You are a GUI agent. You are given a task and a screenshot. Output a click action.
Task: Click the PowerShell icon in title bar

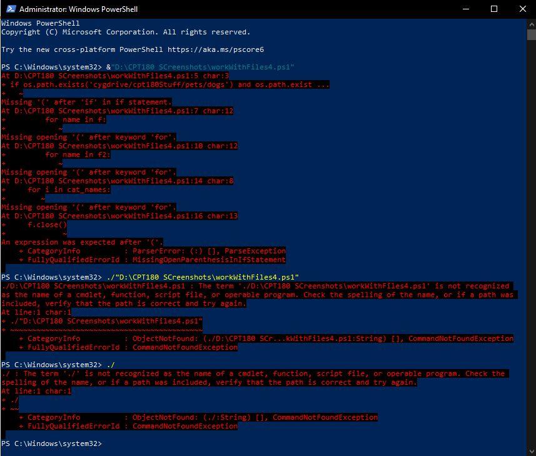[x=11, y=9]
